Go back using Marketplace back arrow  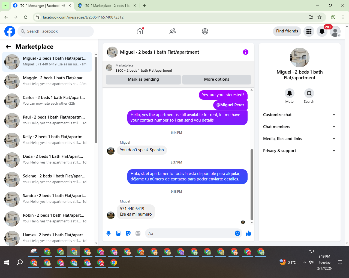pos(8,47)
